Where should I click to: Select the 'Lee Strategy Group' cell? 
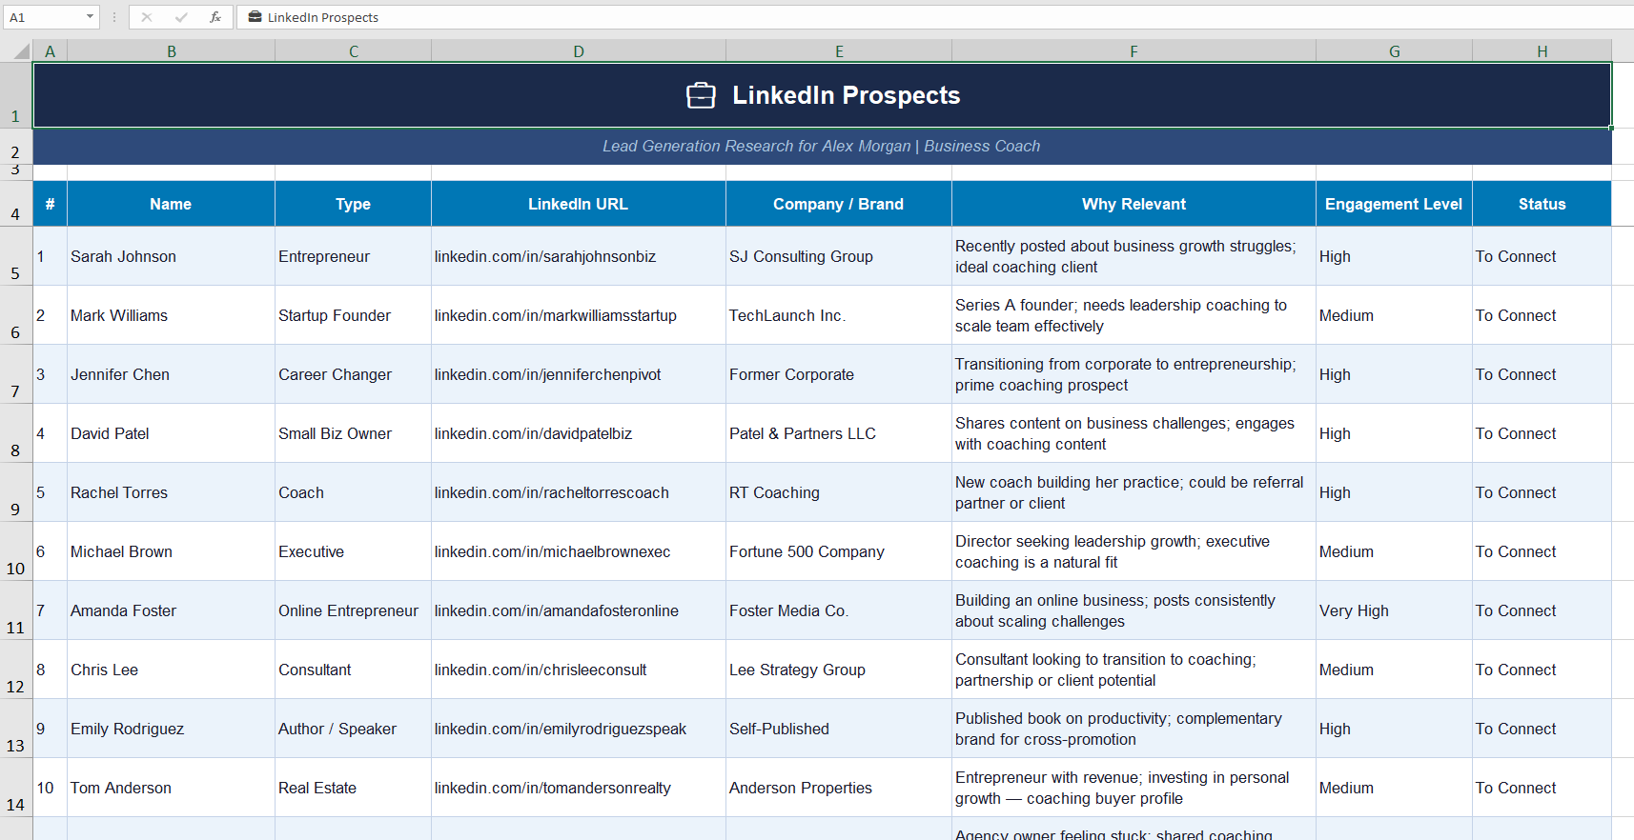coord(839,670)
